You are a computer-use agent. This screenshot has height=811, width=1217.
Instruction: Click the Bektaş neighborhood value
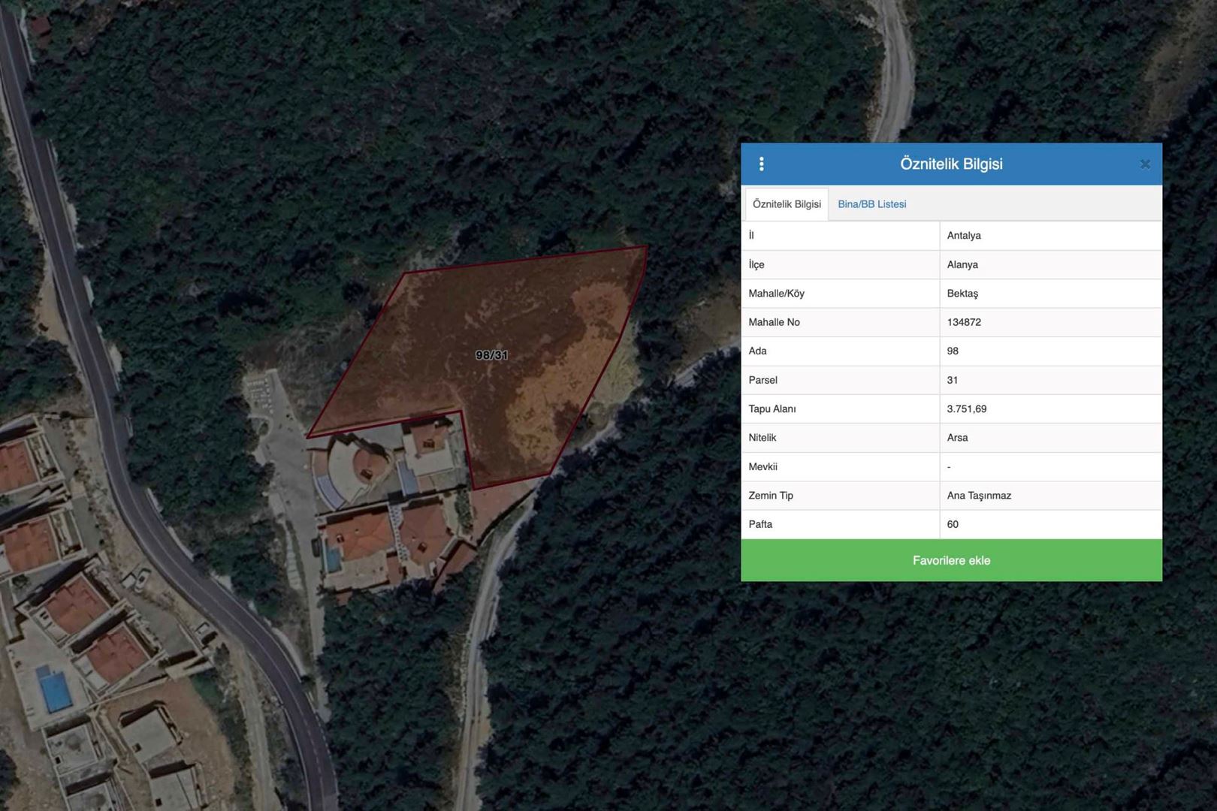(962, 294)
